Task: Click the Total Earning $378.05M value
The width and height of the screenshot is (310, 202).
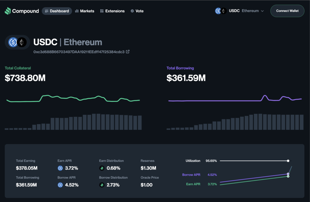Action: (x=27, y=168)
